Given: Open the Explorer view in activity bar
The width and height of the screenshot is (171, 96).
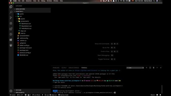Looking at the screenshot, I should [11, 7].
